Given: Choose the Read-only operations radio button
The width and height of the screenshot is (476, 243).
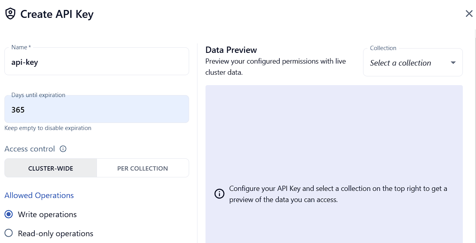Looking at the screenshot, I should pos(9,233).
